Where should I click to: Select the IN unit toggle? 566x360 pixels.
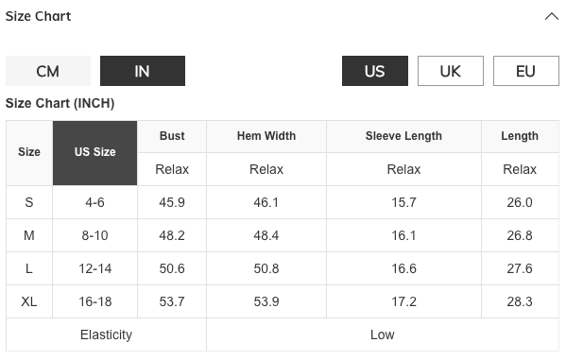[143, 71]
